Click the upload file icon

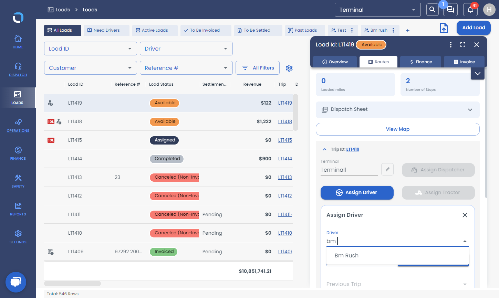pos(444,28)
